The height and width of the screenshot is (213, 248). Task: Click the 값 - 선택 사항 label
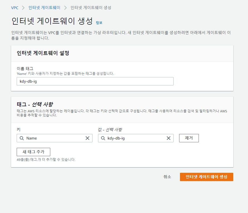tap(110, 130)
